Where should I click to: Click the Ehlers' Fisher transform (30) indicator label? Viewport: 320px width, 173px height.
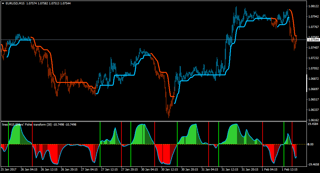pos(34,125)
